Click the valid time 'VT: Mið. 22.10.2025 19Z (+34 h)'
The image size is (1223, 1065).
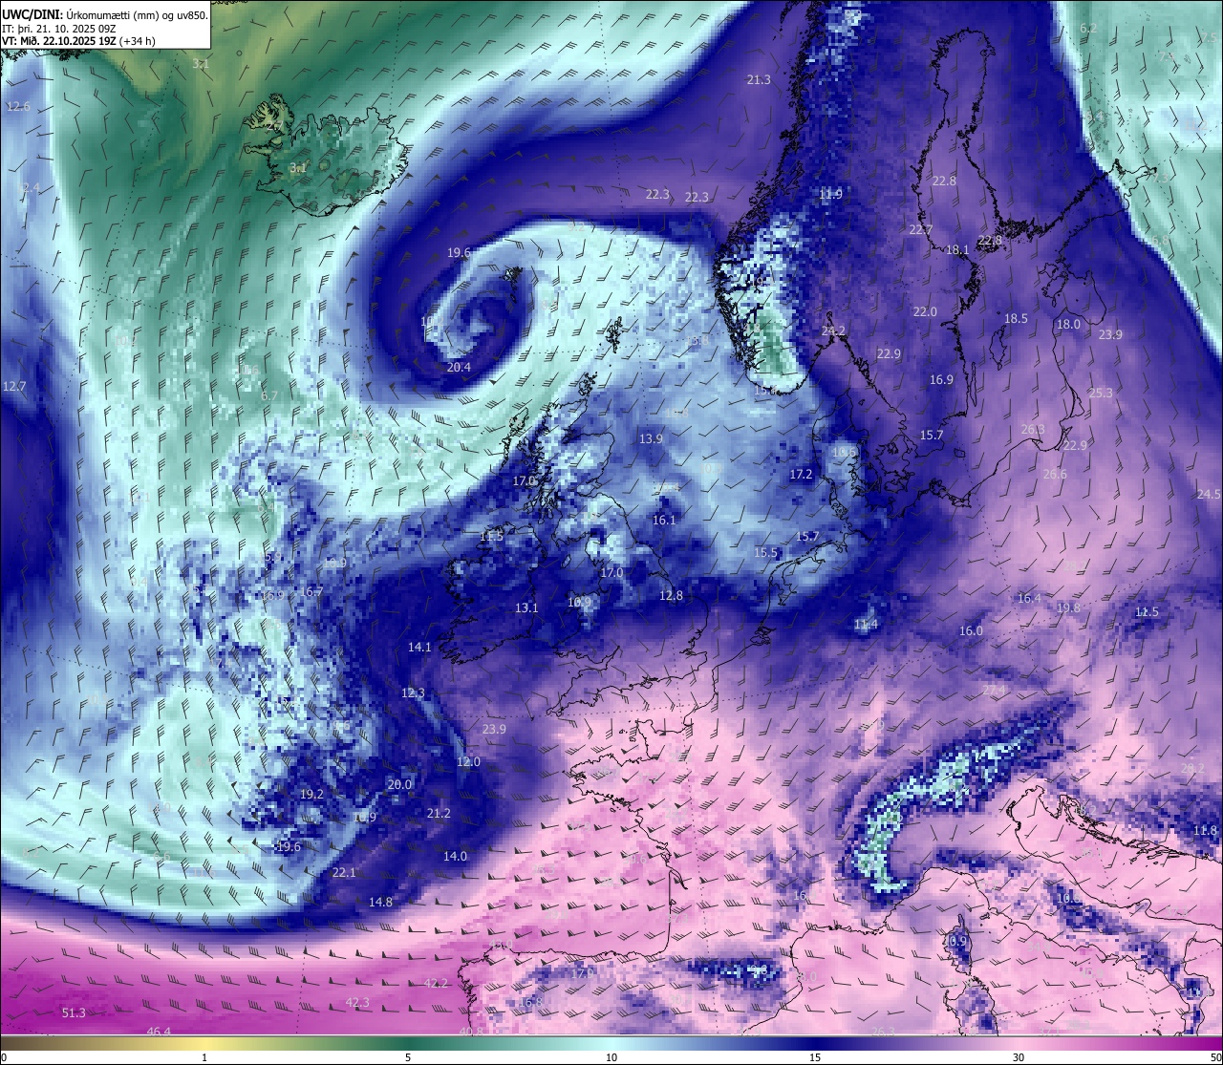point(78,40)
